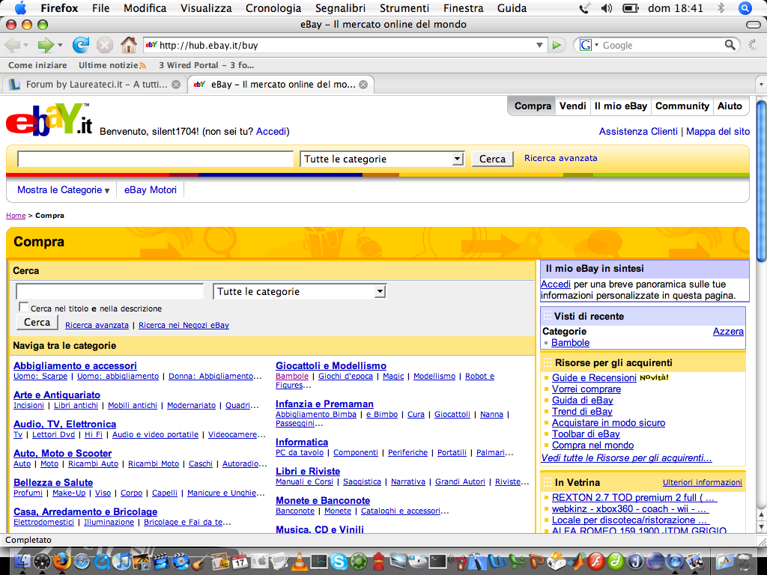Viewport: 767px width, 575px height.
Task: Click the page vertical scrollbar thumb
Action: click(x=761, y=182)
